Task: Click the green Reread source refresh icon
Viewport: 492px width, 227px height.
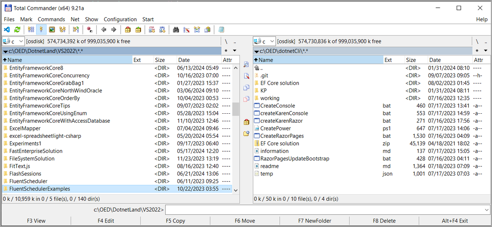Action: tap(17, 29)
